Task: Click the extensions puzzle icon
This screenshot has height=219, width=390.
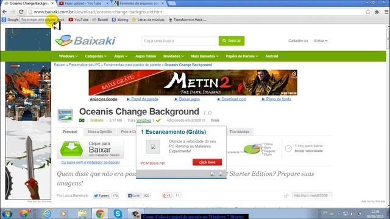Action: pos(377,12)
